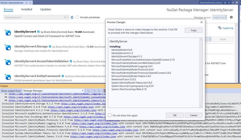Open the document tab list dropdown arrow
Screen dimensions: 241x140
[233, 3]
